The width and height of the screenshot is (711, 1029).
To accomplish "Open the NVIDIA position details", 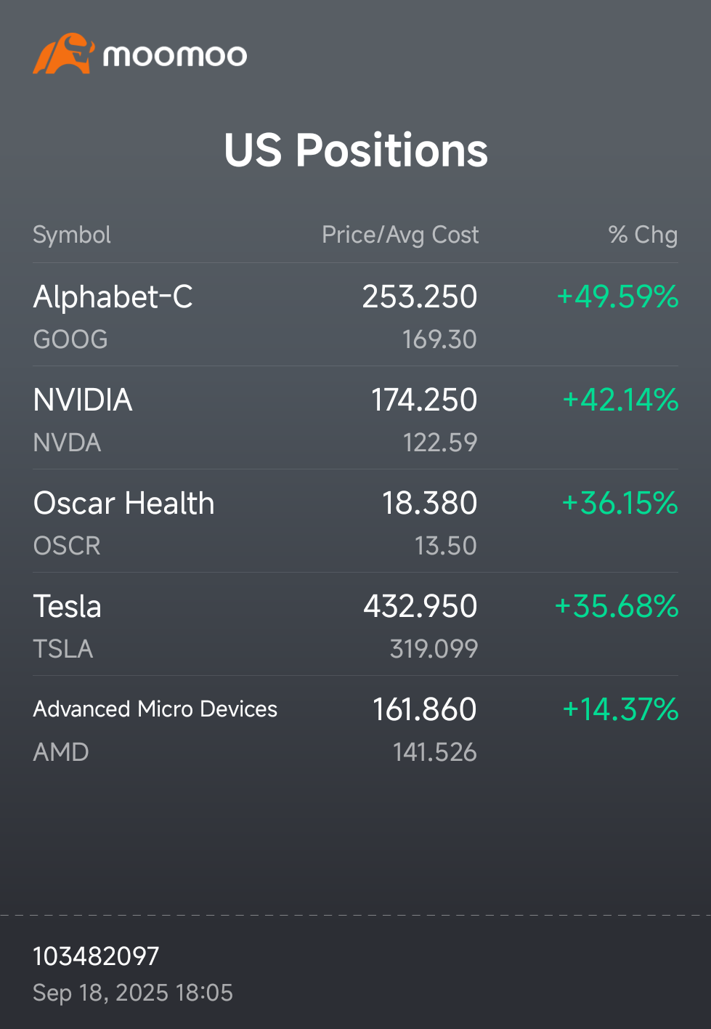I will pos(82,399).
